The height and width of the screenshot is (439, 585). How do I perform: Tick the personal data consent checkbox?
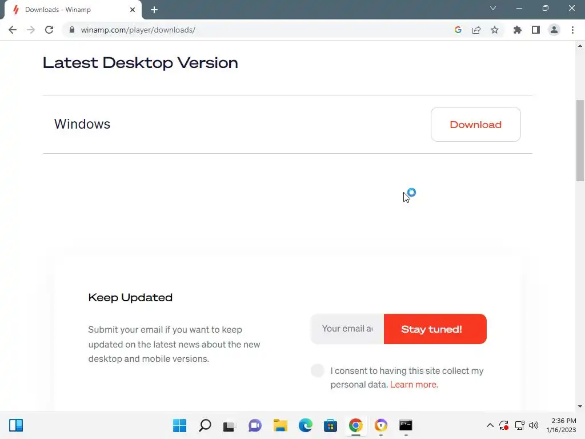click(x=318, y=370)
